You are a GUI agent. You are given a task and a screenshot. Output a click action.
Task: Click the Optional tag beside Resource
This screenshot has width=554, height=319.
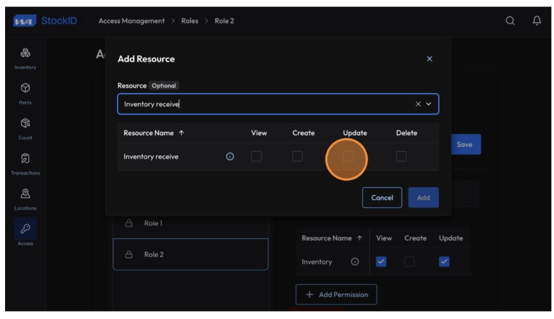click(x=164, y=86)
